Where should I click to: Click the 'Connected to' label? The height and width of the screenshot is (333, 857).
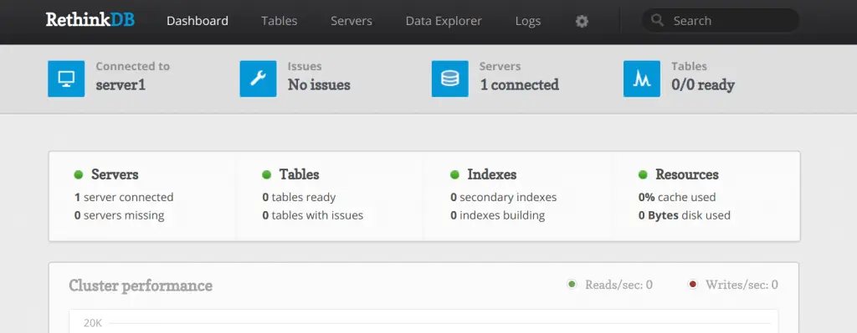coord(133,67)
